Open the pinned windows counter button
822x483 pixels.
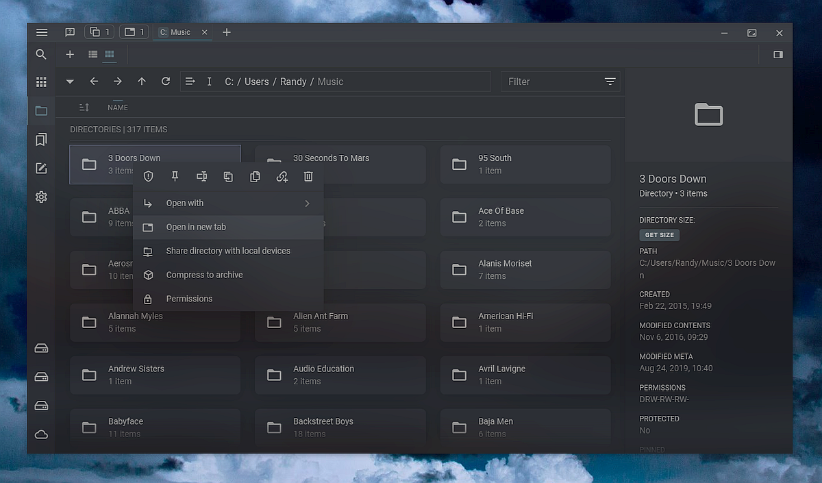coord(134,32)
